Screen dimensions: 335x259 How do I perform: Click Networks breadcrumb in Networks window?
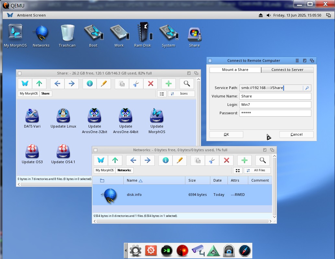pyautogui.click(x=124, y=170)
